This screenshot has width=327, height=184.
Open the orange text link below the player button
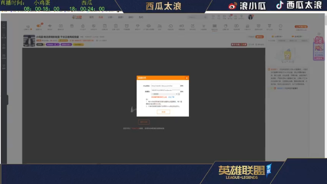(x=136, y=128)
